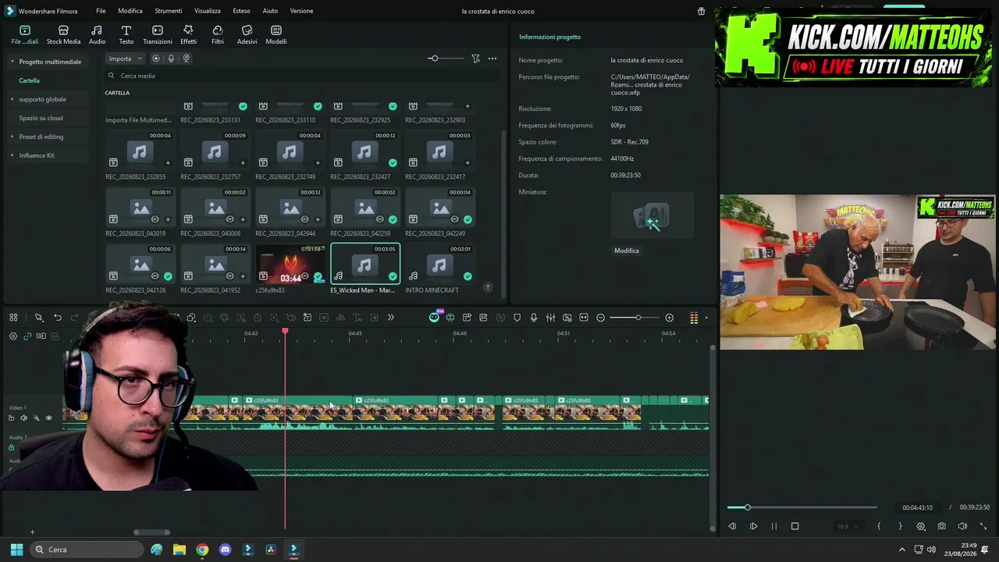Open the media panel more options menu
Screen dimensions: 999x562
(x=492, y=59)
